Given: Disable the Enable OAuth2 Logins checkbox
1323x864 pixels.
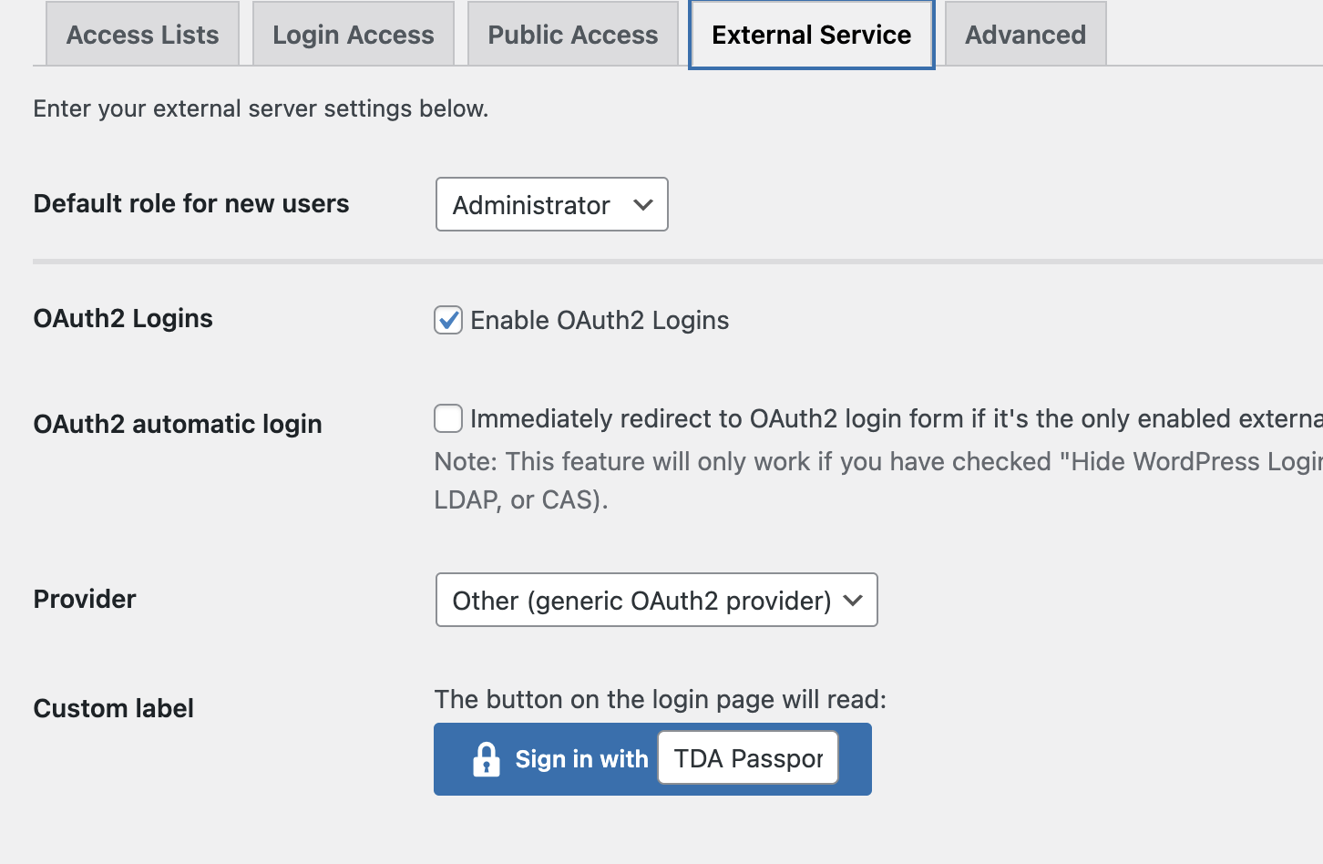Looking at the screenshot, I should tap(448, 320).
